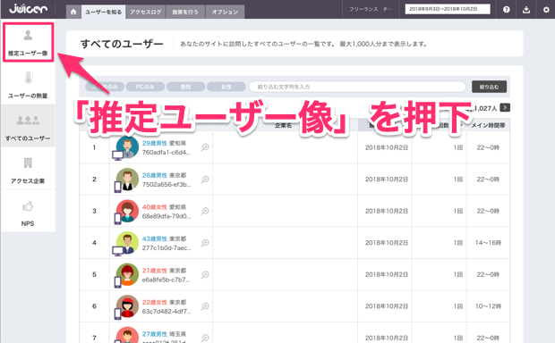
Task: Click magnifier icon for 26歳男性 row
Action: pos(205,180)
